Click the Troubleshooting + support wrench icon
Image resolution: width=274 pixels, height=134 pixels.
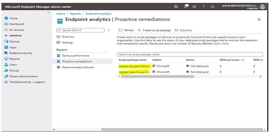coord(6,82)
